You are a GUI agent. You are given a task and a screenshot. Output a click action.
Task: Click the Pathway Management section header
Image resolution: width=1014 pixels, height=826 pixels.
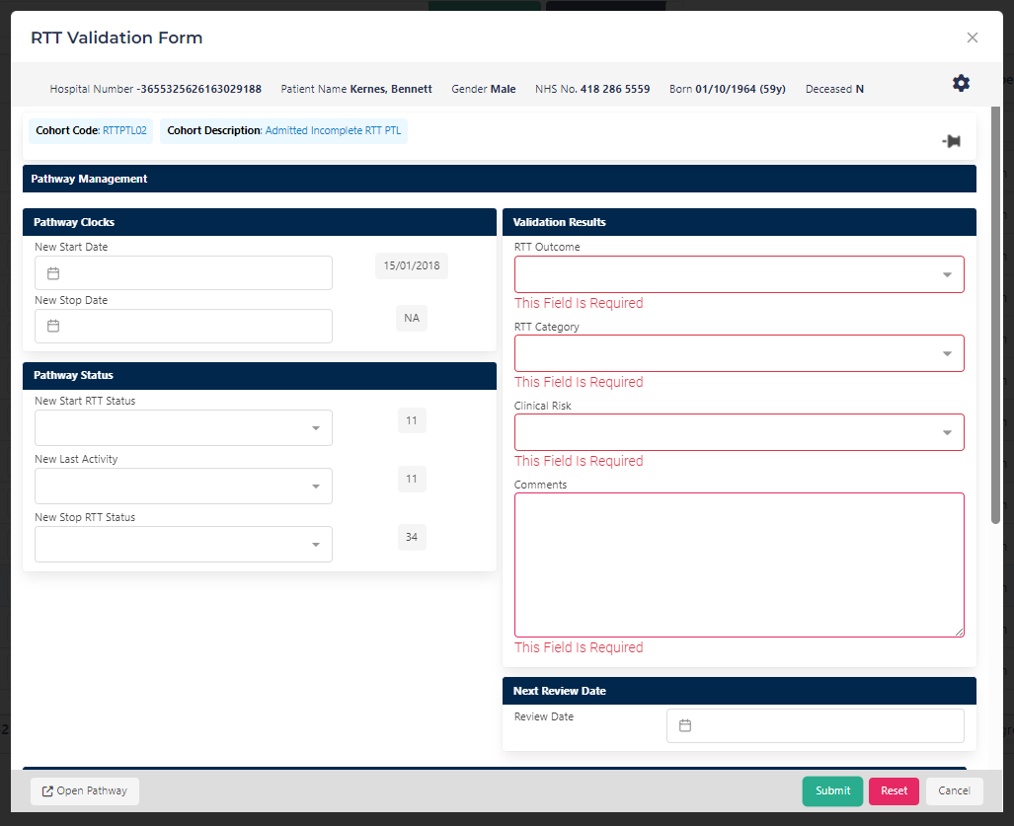tap(499, 179)
